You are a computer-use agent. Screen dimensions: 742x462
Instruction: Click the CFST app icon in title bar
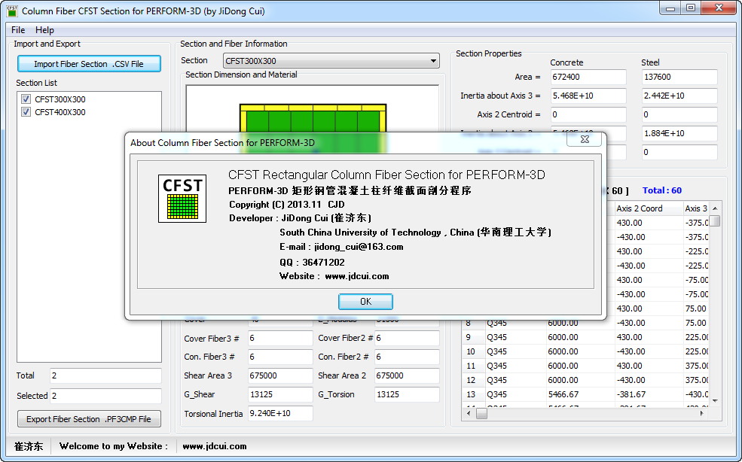click(12, 11)
